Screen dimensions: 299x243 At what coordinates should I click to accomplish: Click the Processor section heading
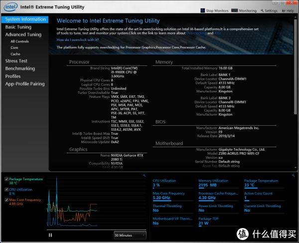click(x=79, y=62)
